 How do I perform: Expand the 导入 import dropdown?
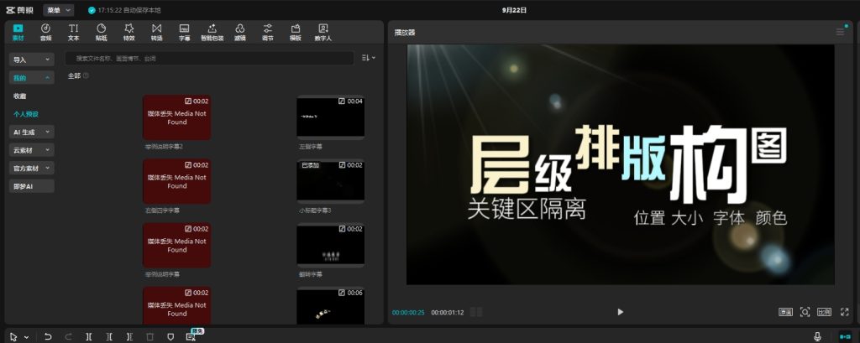[32, 60]
